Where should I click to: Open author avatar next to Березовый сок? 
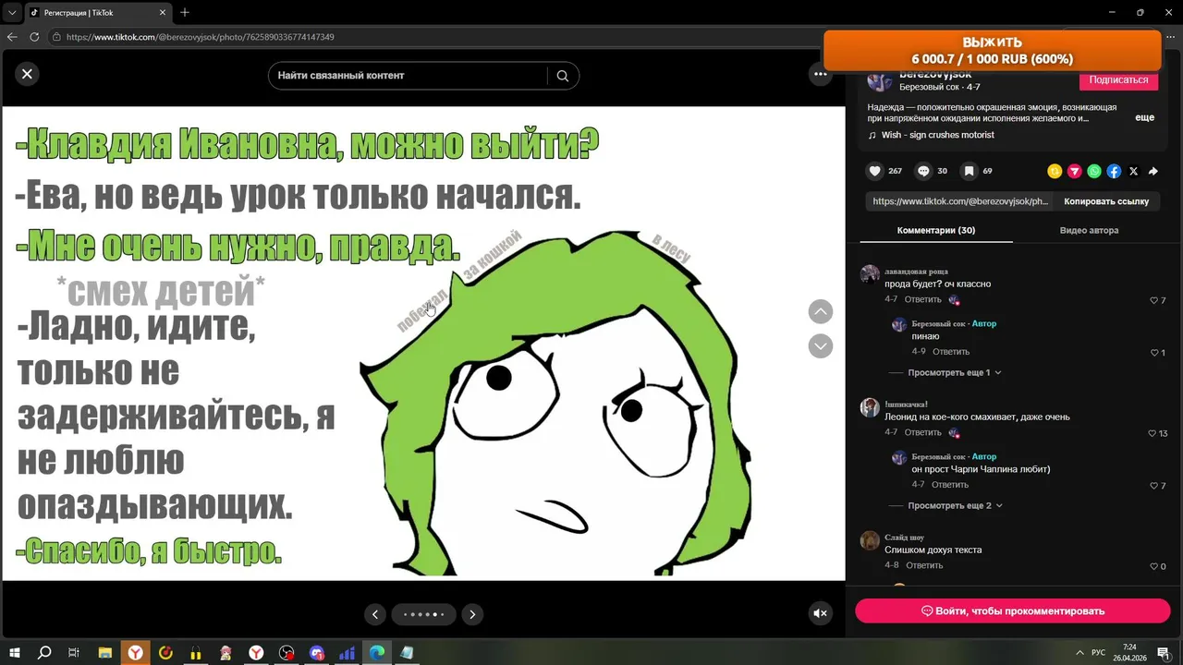pos(880,81)
